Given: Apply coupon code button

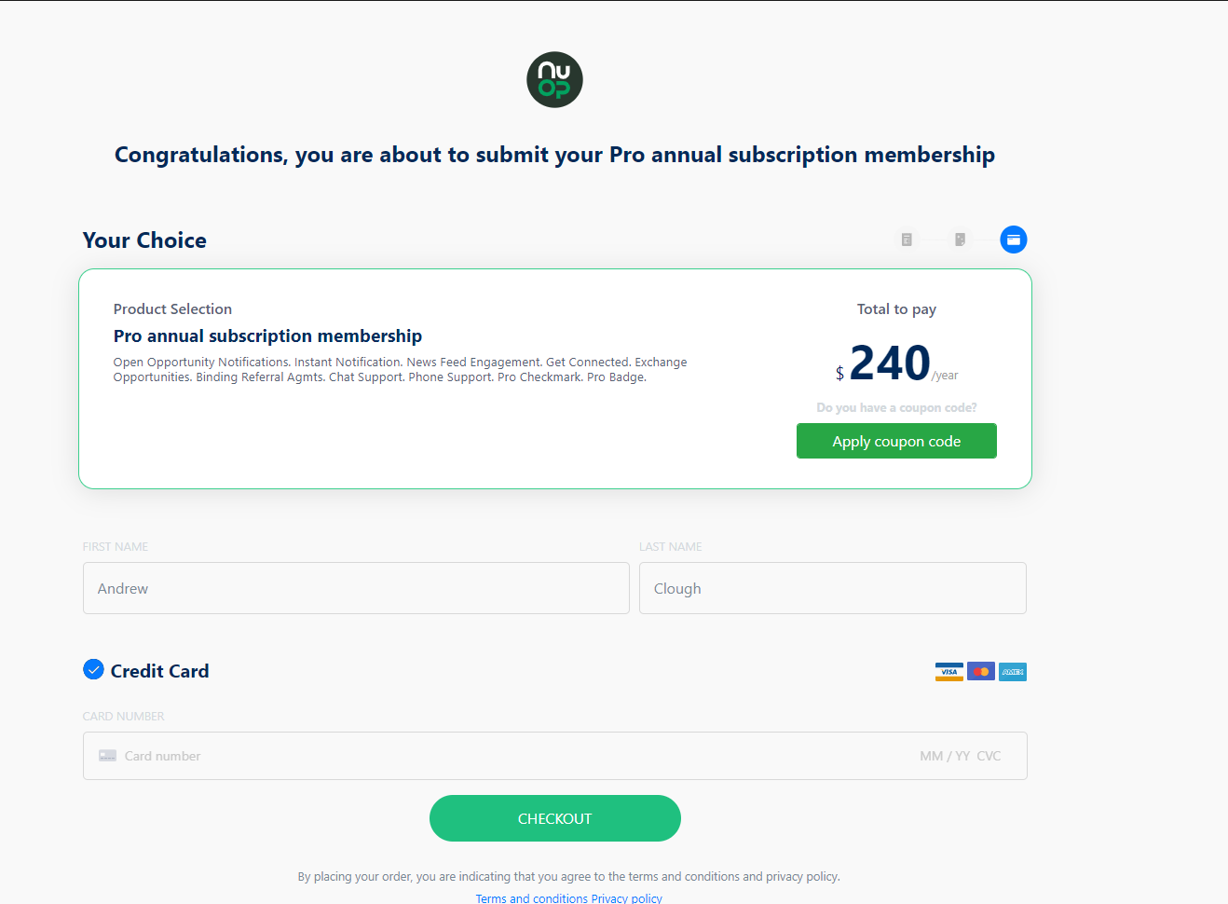Looking at the screenshot, I should pyautogui.click(x=896, y=441).
